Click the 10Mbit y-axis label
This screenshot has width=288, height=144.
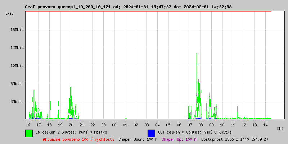pyautogui.click(x=17, y=66)
